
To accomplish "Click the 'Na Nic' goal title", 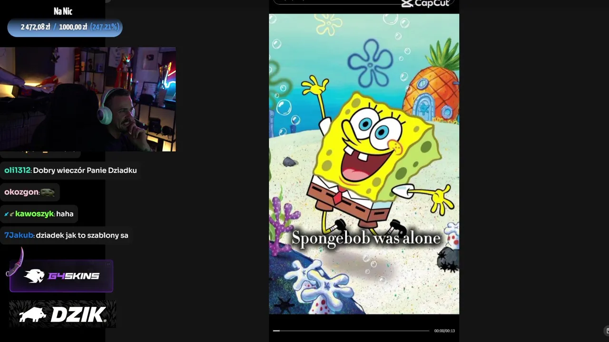I will coord(63,11).
